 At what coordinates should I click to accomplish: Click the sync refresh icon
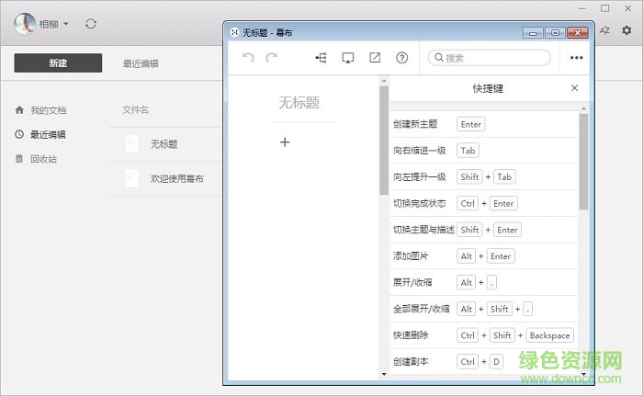click(90, 24)
